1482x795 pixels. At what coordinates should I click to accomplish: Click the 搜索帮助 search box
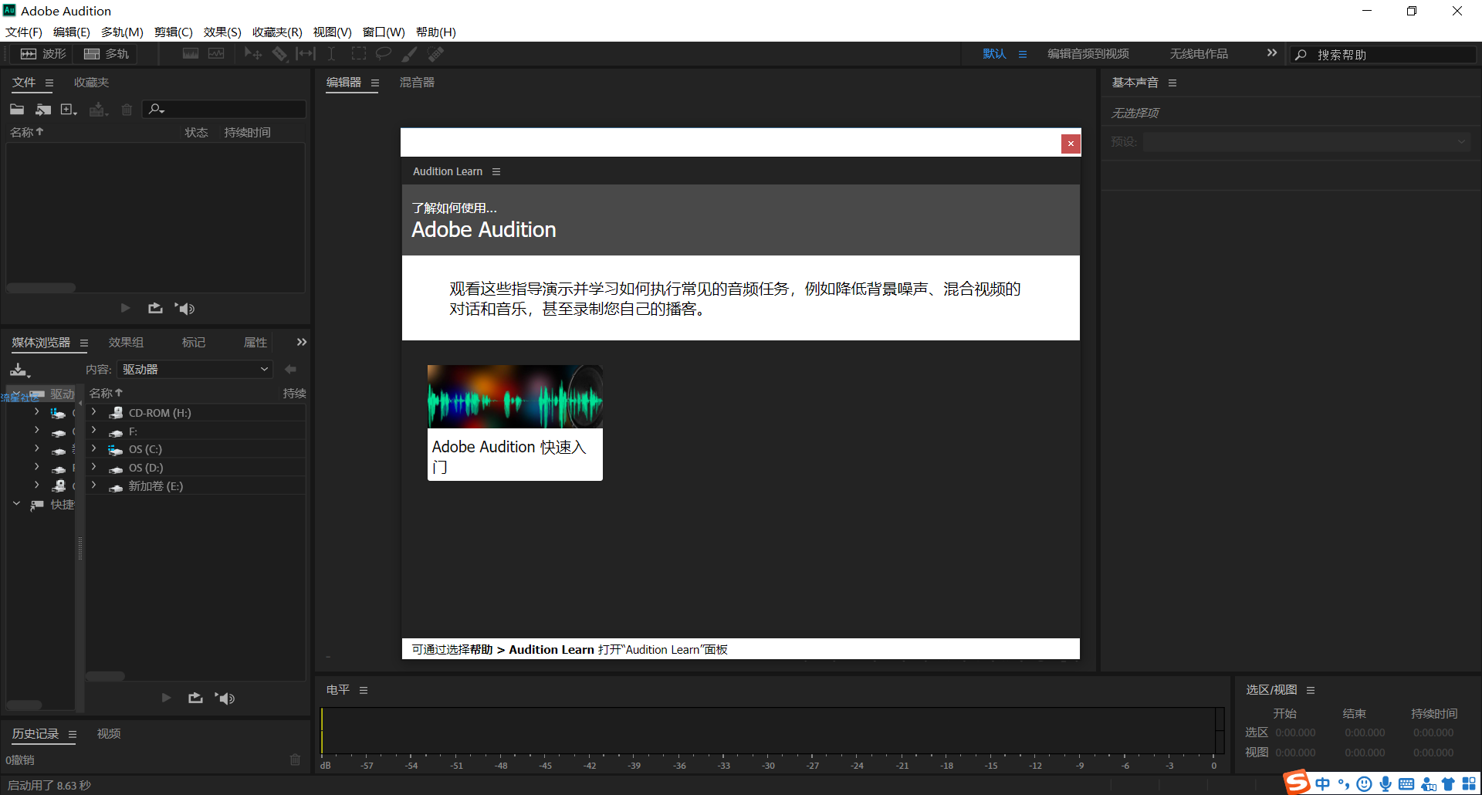(1382, 55)
